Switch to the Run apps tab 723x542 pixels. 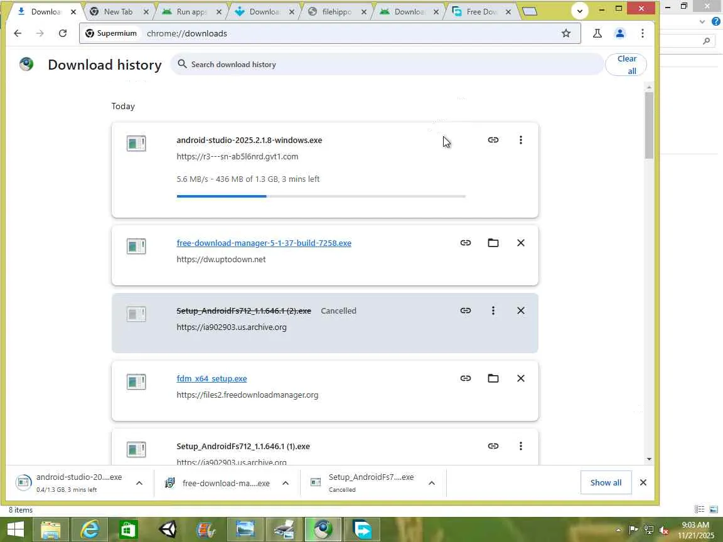click(190, 12)
